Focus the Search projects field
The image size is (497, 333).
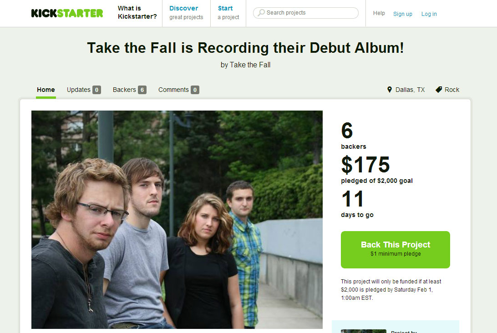point(305,13)
